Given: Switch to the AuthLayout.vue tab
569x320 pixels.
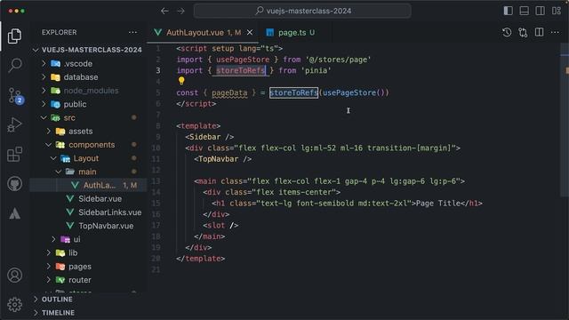Looking at the screenshot, I should (x=203, y=33).
